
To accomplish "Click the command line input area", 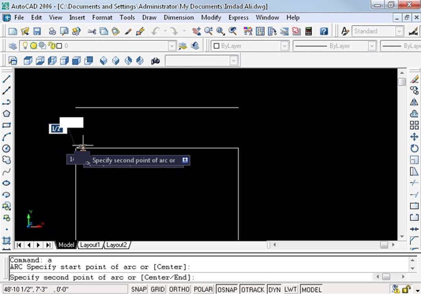I will click(x=191, y=277).
